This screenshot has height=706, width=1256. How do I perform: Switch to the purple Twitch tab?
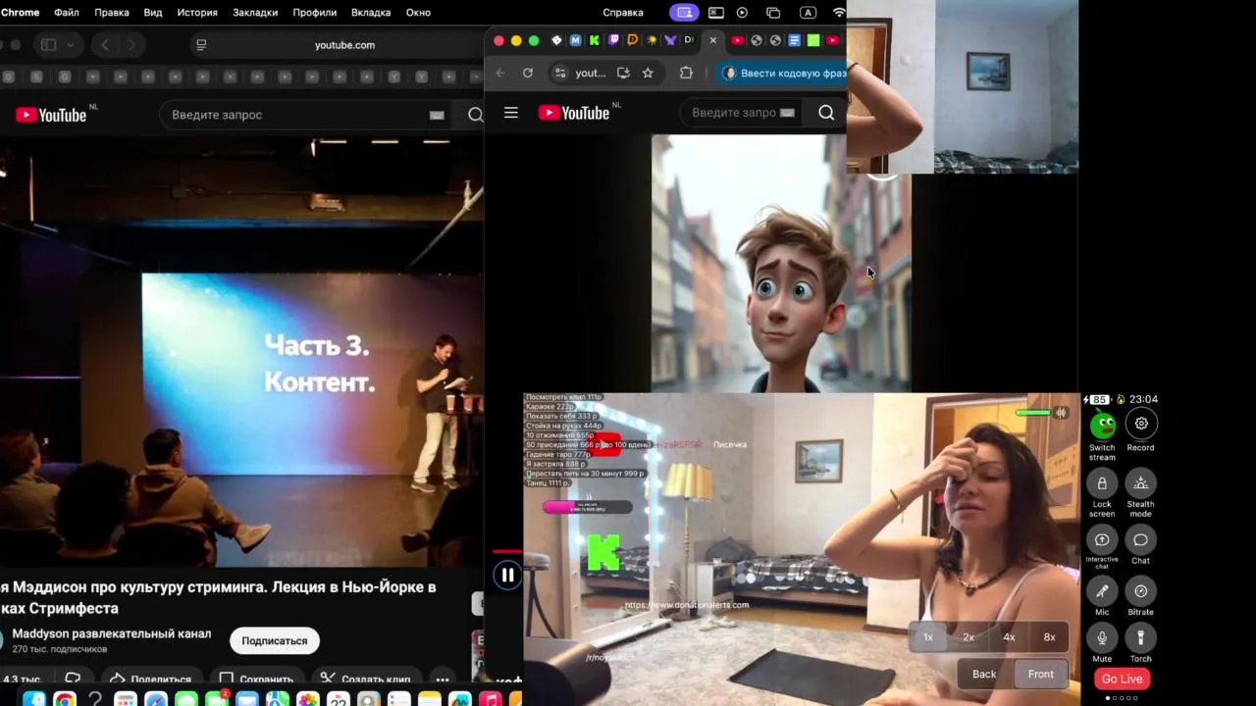tap(613, 40)
